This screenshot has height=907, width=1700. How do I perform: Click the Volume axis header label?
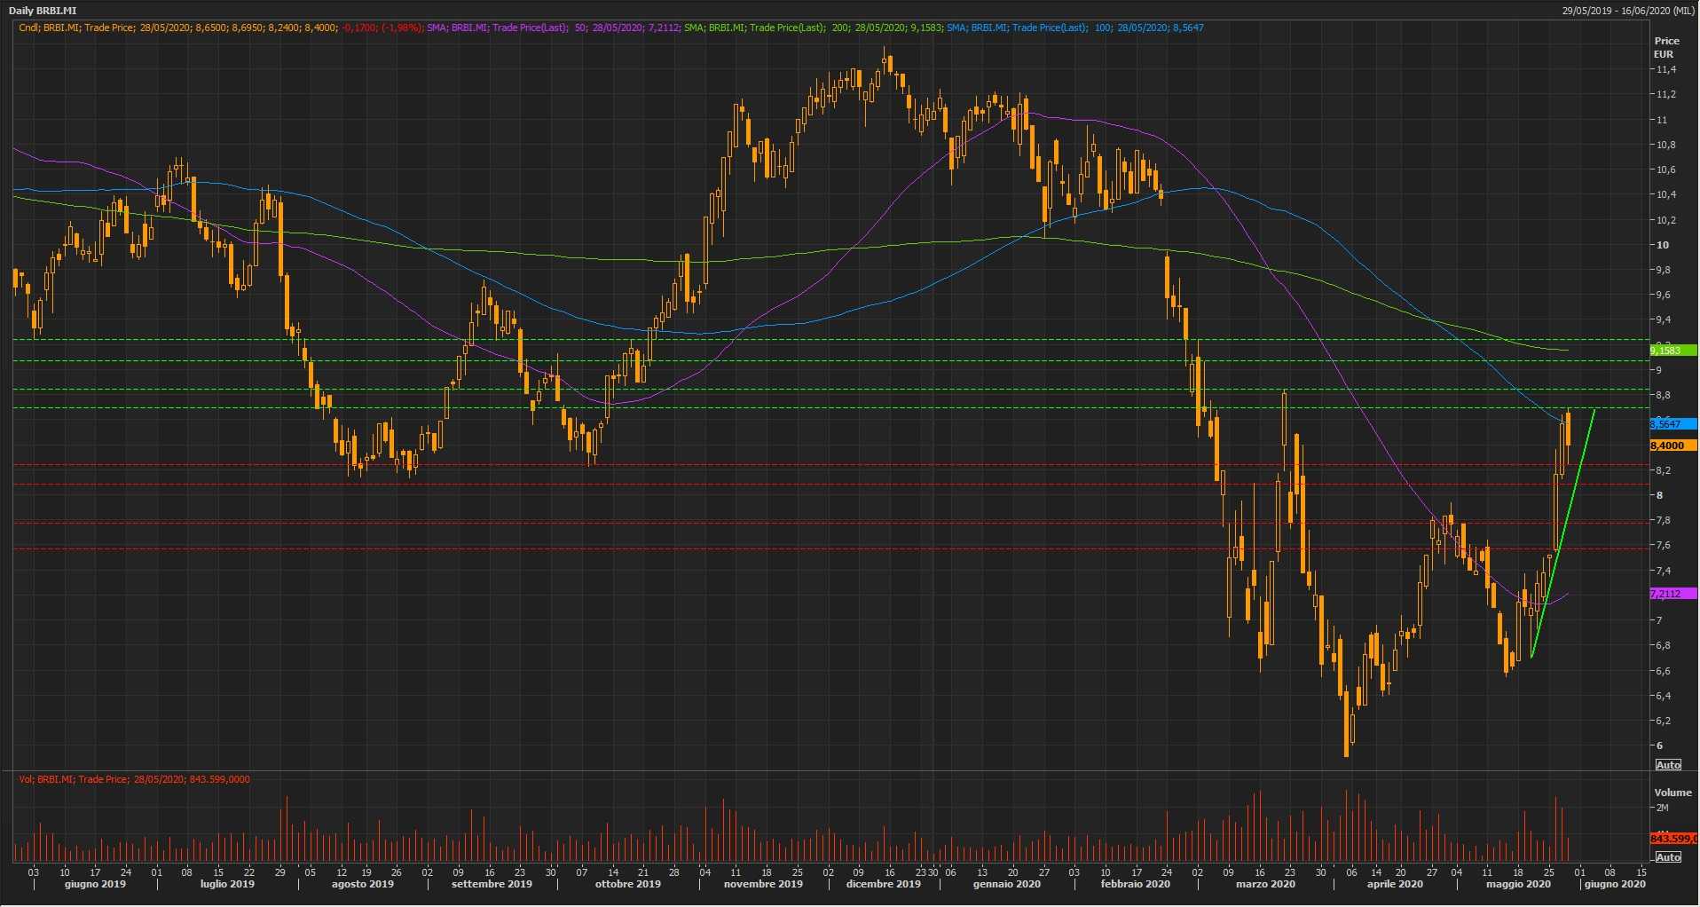pos(1672,793)
